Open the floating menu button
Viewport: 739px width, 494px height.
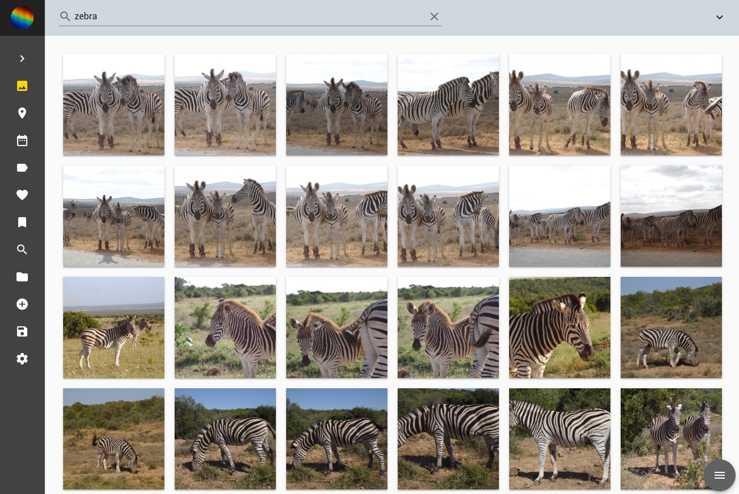click(x=719, y=475)
